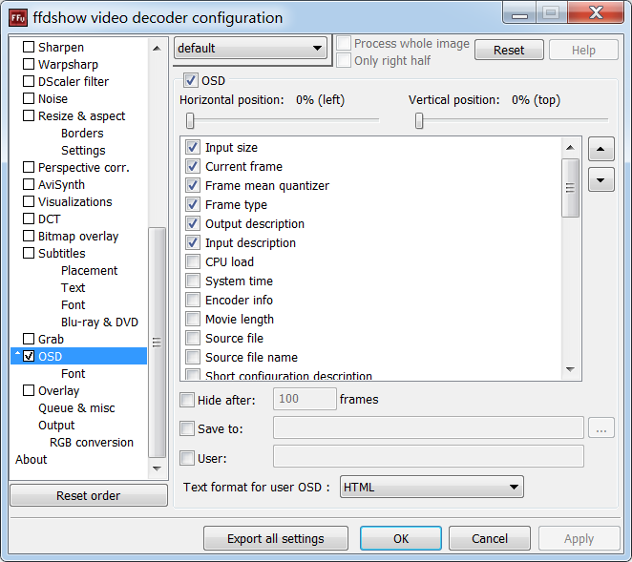Uncheck the Frame type option
The width and height of the screenshot is (632, 562).
(x=193, y=204)
